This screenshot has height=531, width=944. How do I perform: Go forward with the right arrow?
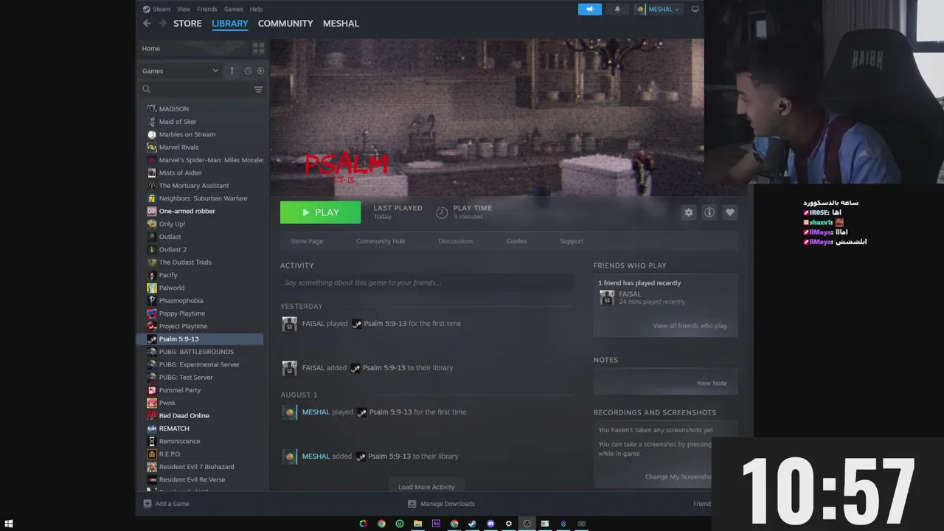pos(162,24)
